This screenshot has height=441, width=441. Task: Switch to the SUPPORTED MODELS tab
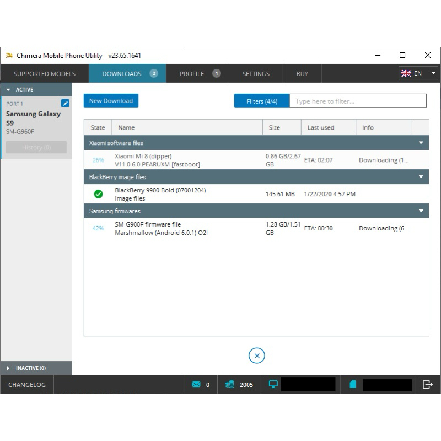pos(45,74)
